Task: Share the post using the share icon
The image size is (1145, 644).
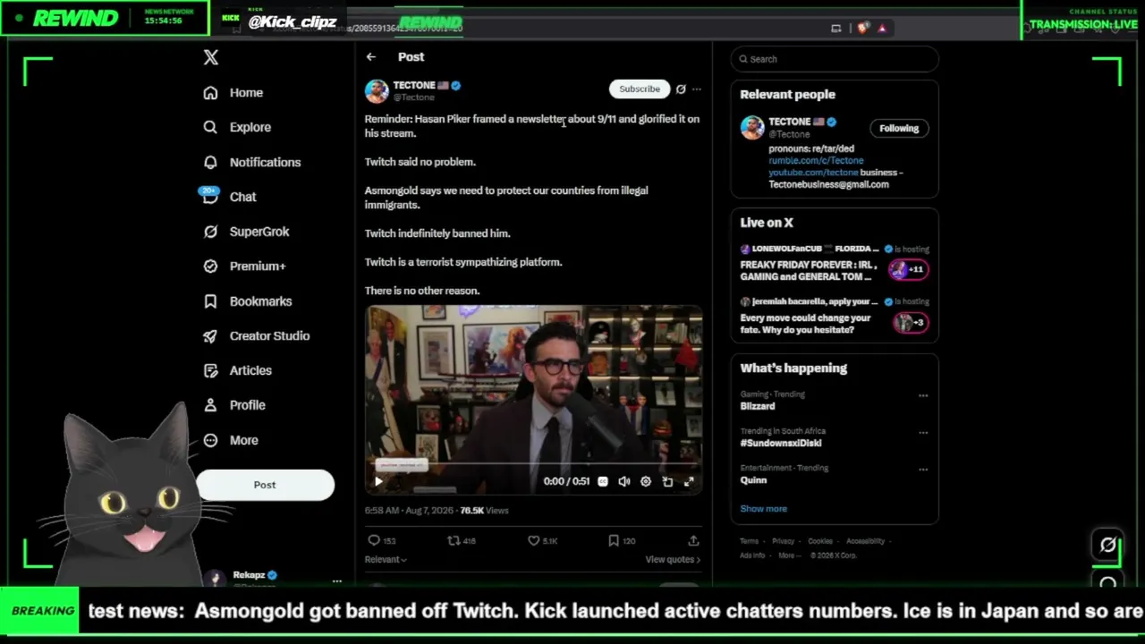Action: click(693, 540)
